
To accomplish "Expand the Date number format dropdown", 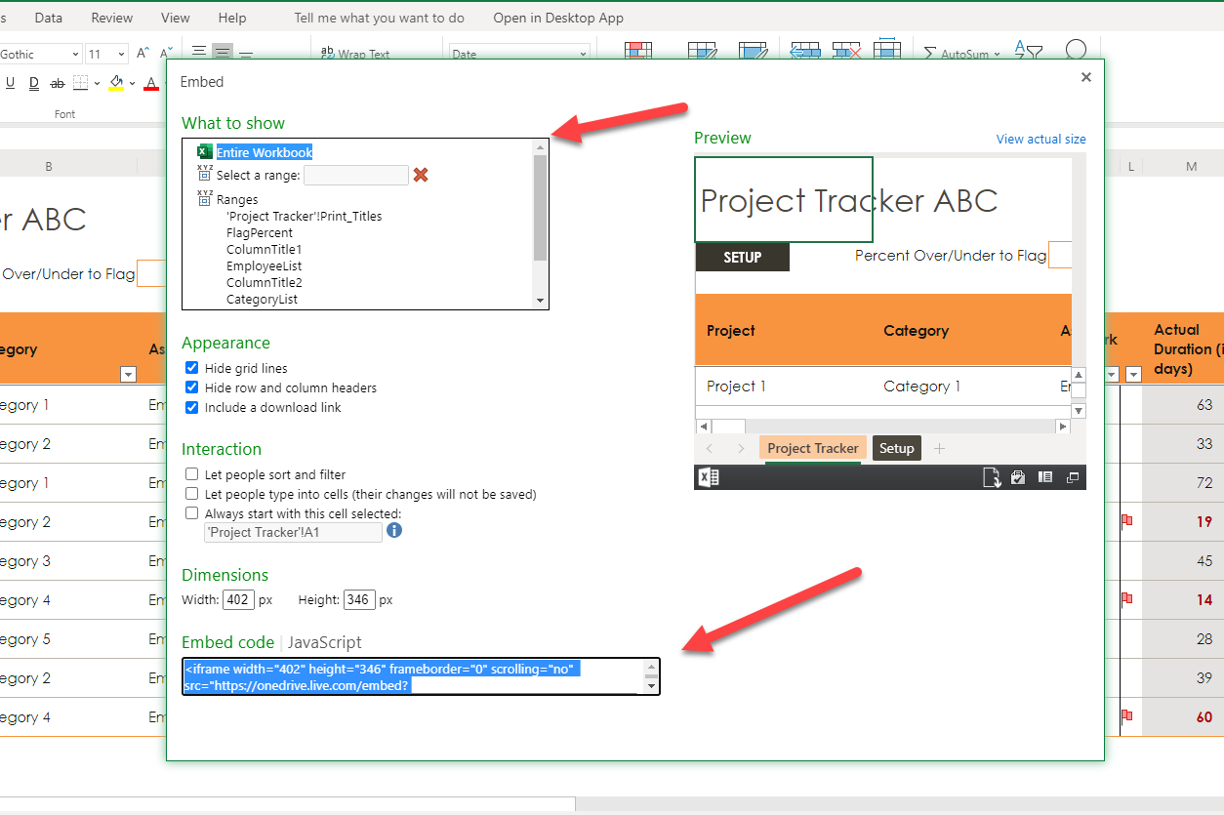I will pos(583,55).
